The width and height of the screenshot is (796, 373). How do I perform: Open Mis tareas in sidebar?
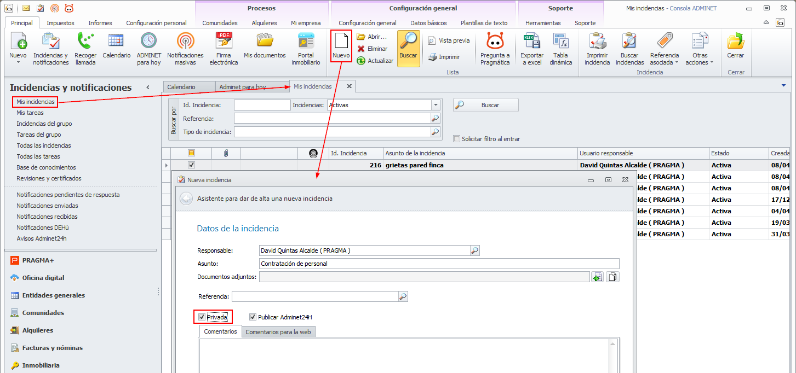pyautogui.click(x=30, y=113)
